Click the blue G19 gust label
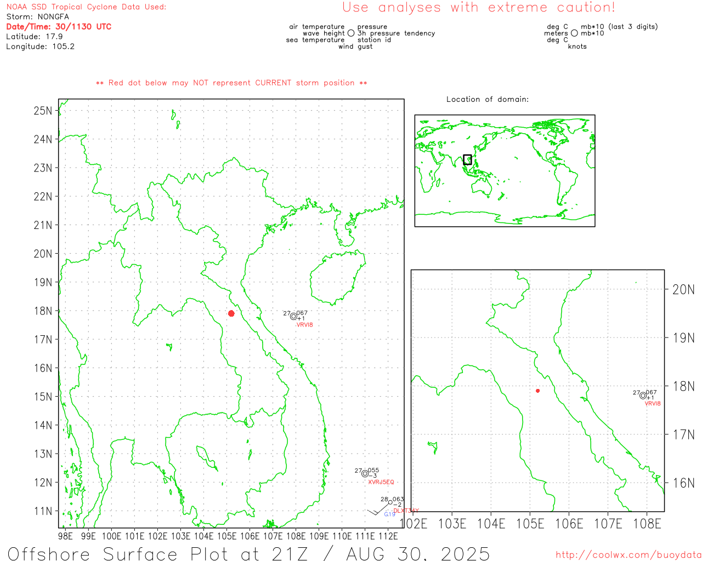This screenshot has height=561, width=702. coord(389,514)
